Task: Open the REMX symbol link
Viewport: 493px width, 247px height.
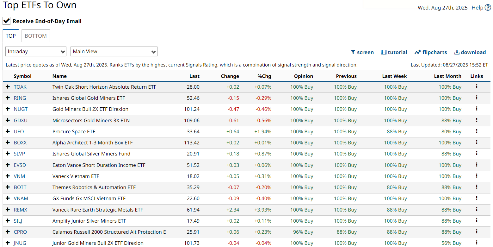Action: click(x=21, y=210)
